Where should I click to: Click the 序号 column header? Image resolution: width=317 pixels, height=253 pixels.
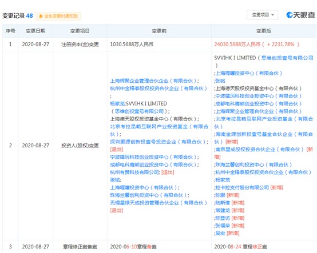pos(10,31)
